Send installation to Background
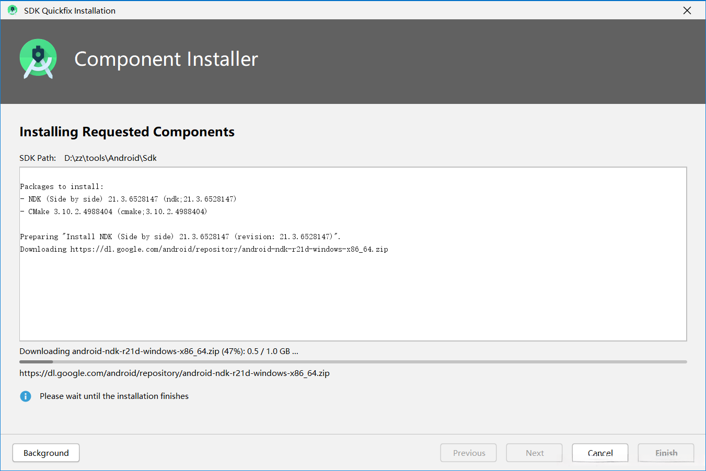 coord(46,453)
